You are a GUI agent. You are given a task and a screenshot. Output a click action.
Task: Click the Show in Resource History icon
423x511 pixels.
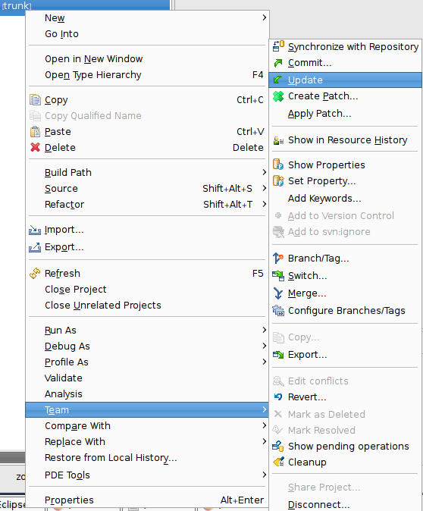pos(278,140)
